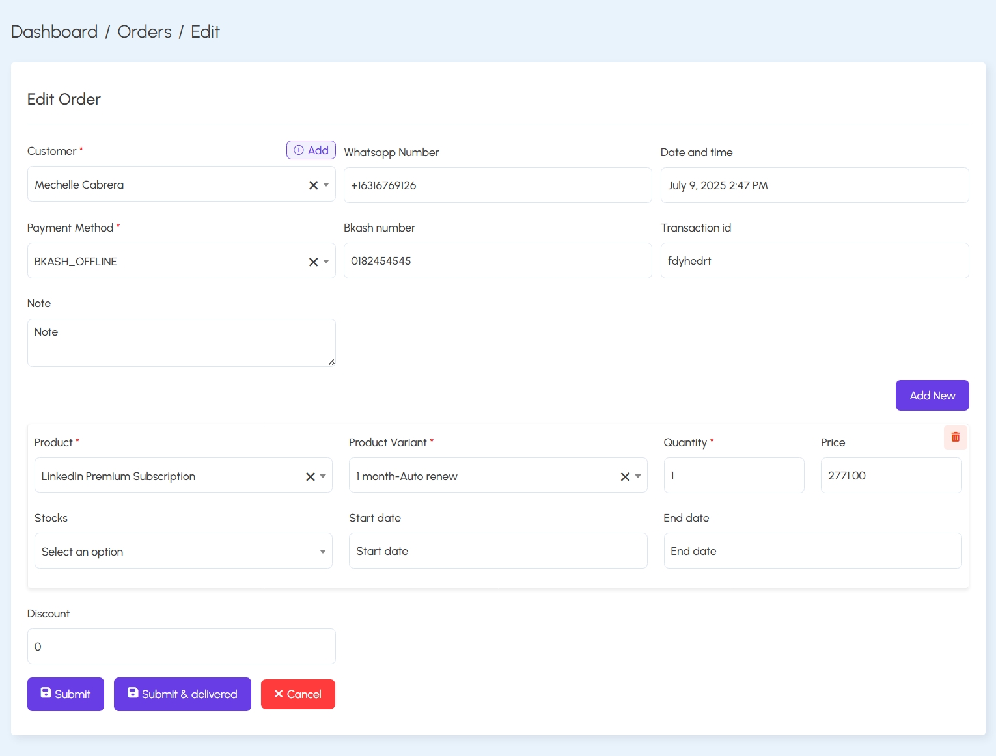Open the Product Variant dropdown arrow
This screenshot has height=756, width=996.
tap(638, 476)
